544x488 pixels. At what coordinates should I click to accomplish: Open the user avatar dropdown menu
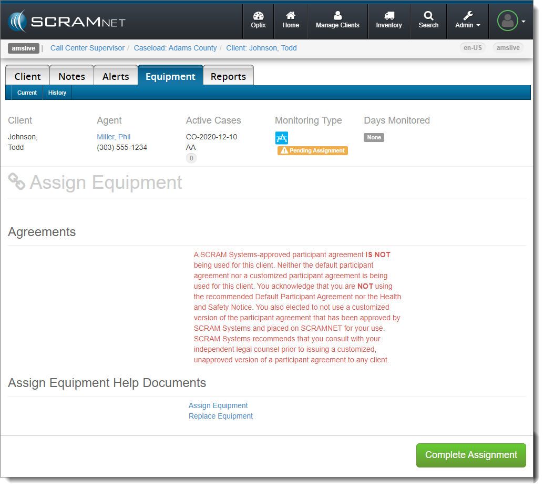click(x=511, y=22)
